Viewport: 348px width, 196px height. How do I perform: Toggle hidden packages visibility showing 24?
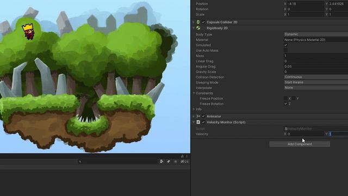coord(184,162)
